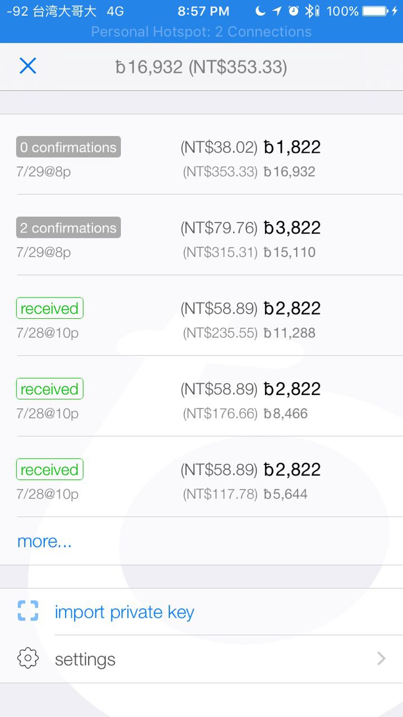This screenshot has height=717, width=403.
Task: Tap the Bluetooth icon in status bar
Action: [309, 11]
